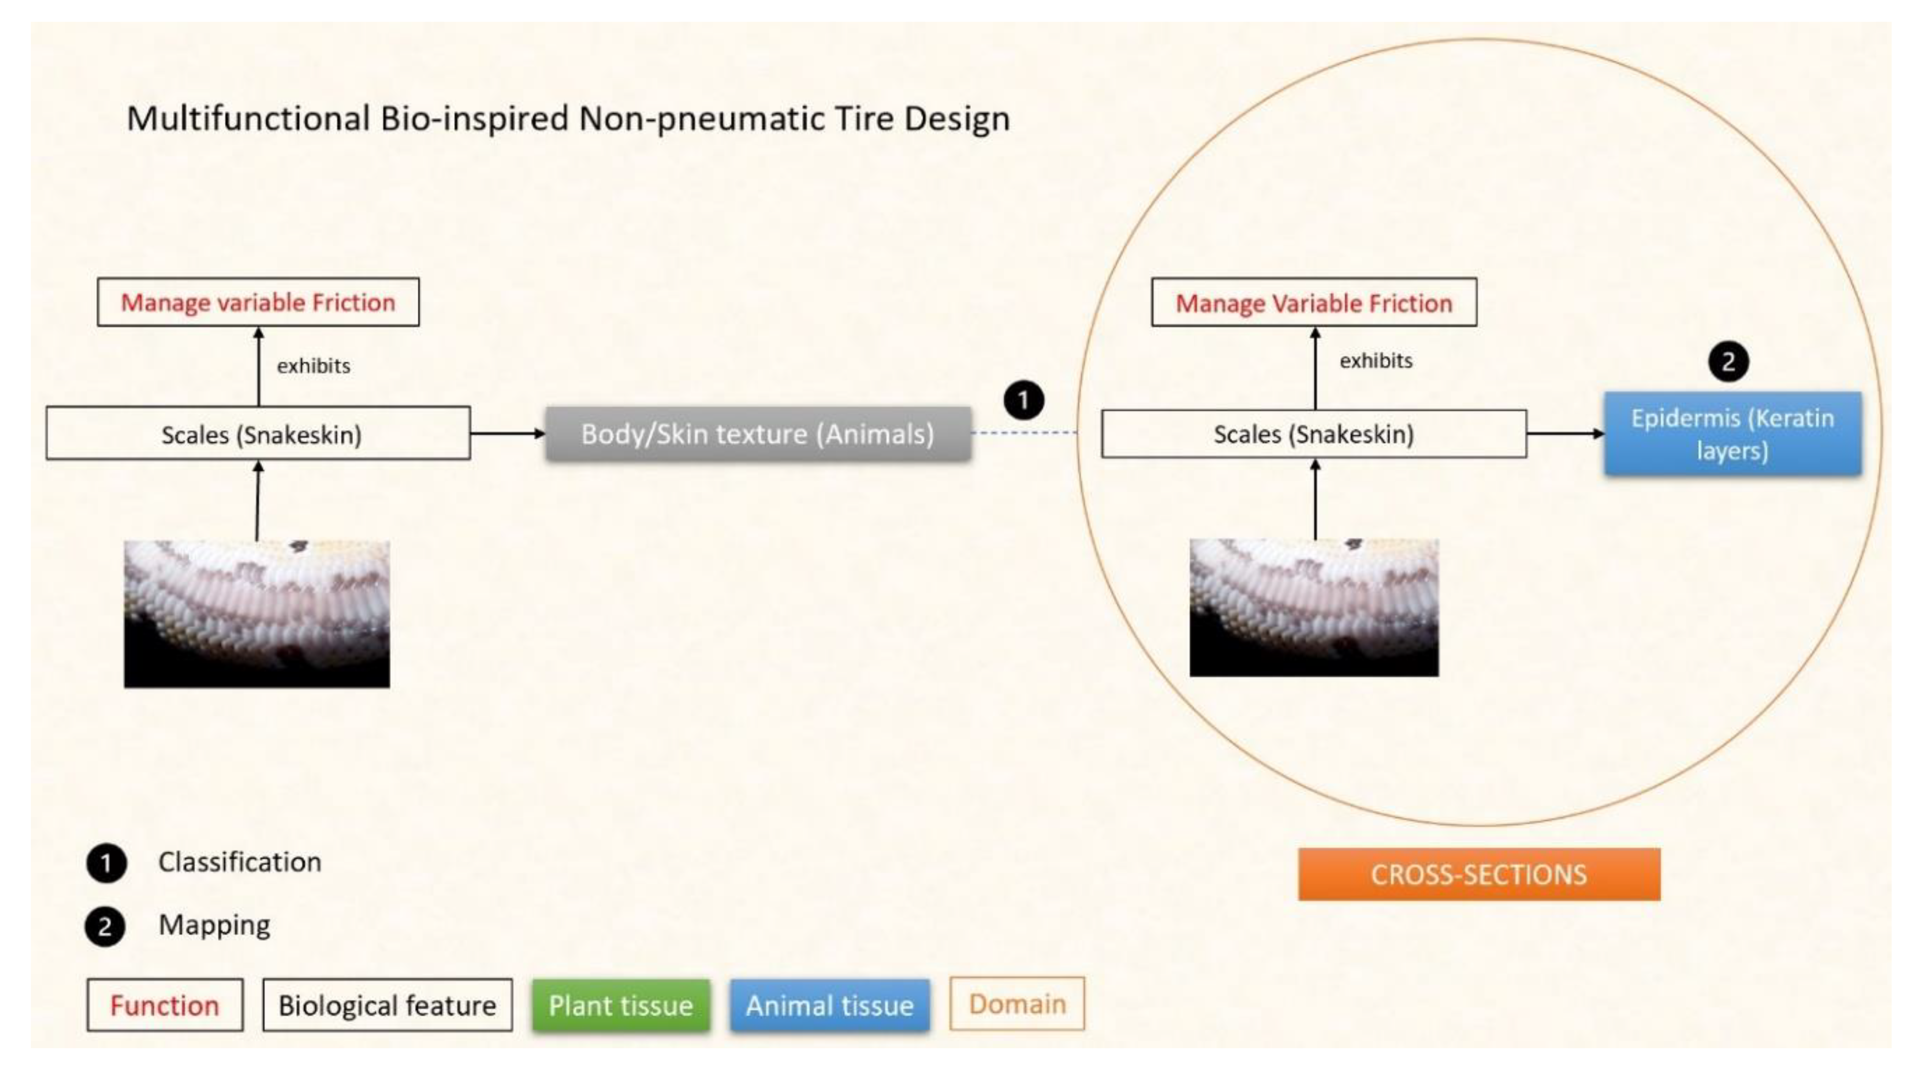Select the snakeskin photo inside the circle
1914x1070 pixels.
coord(1314,607)
